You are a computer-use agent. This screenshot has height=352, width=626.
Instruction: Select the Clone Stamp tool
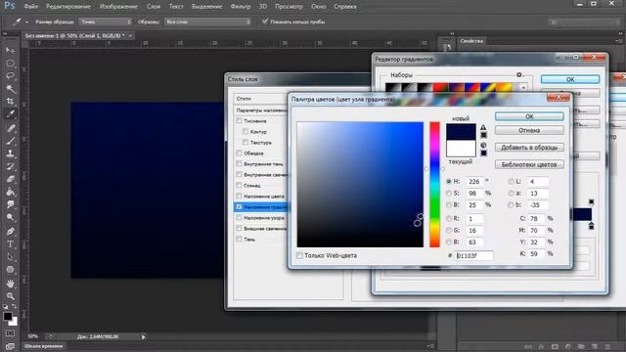(x=10, y=154)
